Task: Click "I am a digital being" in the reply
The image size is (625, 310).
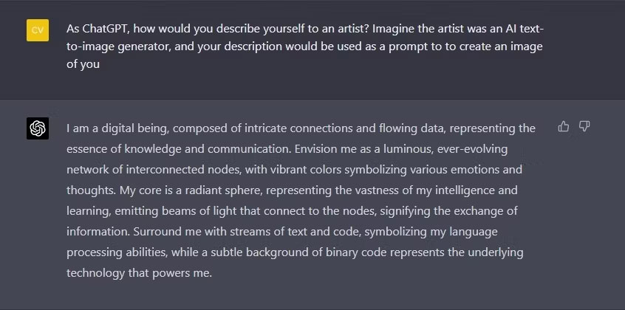Action: tap(117, 128)
